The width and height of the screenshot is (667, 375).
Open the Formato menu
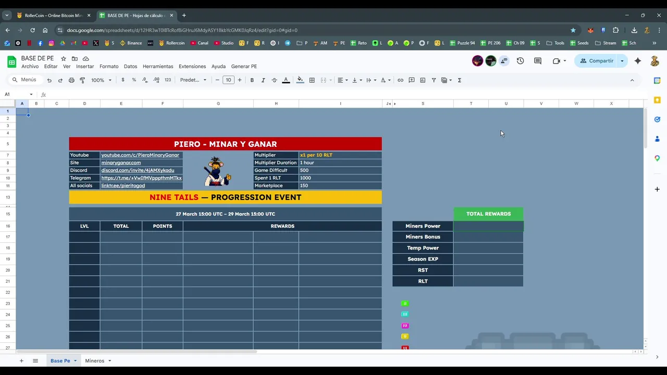[109, 67]
